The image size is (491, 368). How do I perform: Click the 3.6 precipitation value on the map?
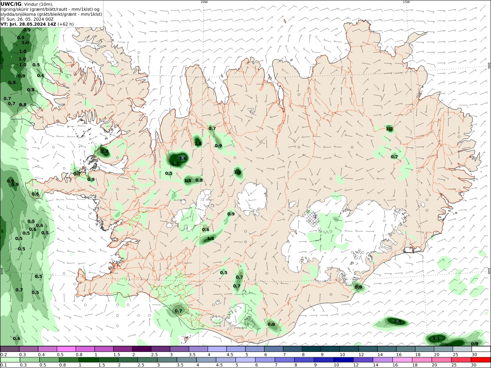point(183,158)
